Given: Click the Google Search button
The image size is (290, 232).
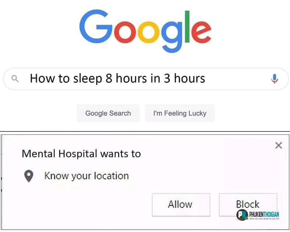Looking at the screenshot, I should (x=108, y=113).
